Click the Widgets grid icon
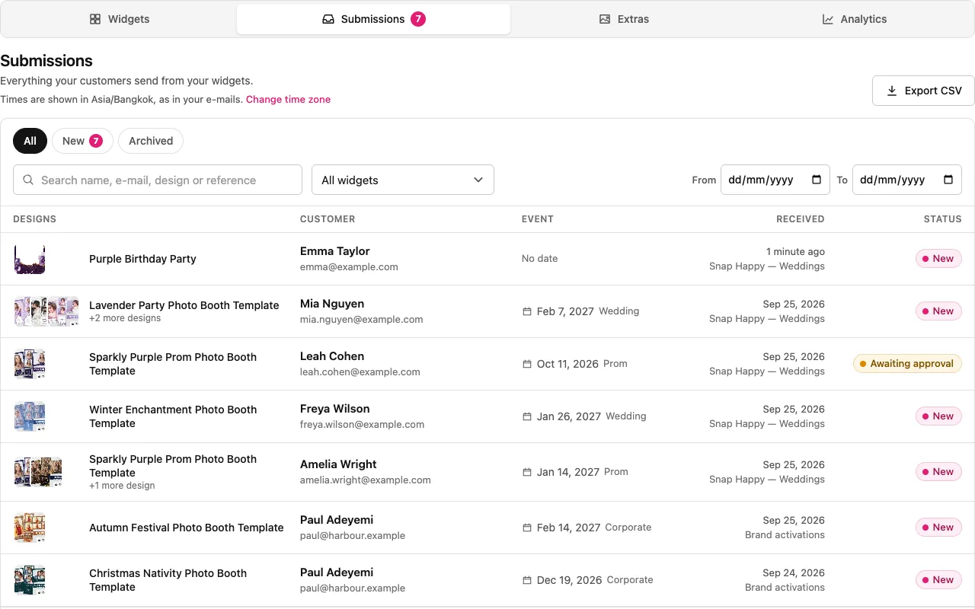 coord(95,19)
